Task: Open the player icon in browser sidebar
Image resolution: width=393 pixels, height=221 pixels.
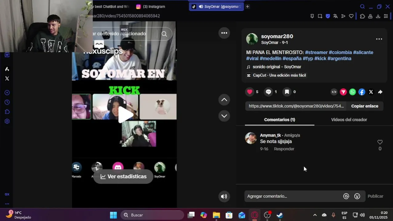Action: point(7,93)
